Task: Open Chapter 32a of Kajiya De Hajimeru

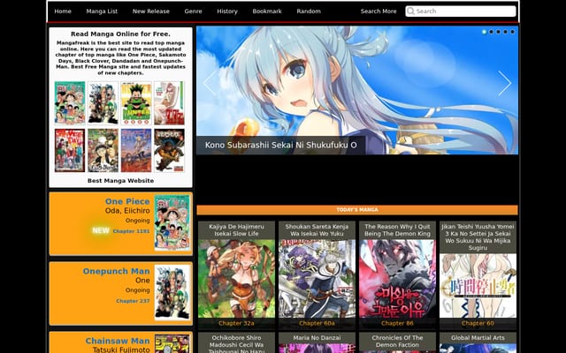Action: click(236, 324)
